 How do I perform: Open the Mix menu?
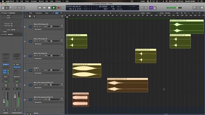point(47,1)
